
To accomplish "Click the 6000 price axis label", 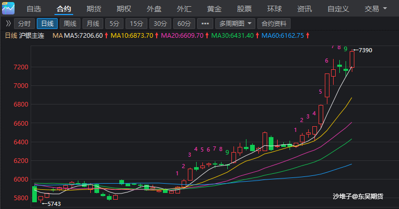I will [x=21, y=180].
